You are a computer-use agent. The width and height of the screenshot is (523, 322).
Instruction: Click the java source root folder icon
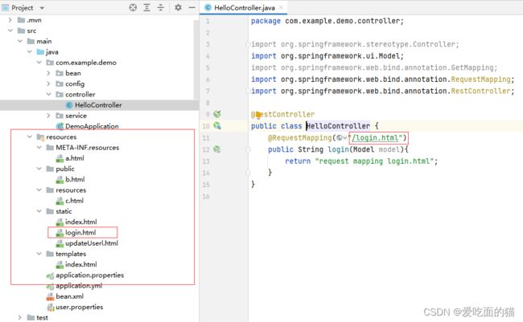pos(40,52)
